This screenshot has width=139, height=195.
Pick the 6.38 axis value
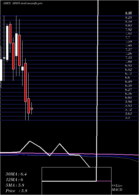tap(128, 86)
